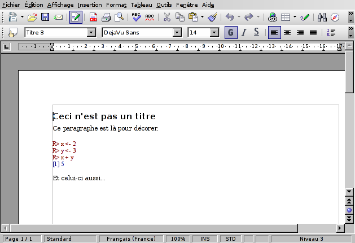Click the Save document icon
This screenshot has width=355, height=243.
click(45, 18)
